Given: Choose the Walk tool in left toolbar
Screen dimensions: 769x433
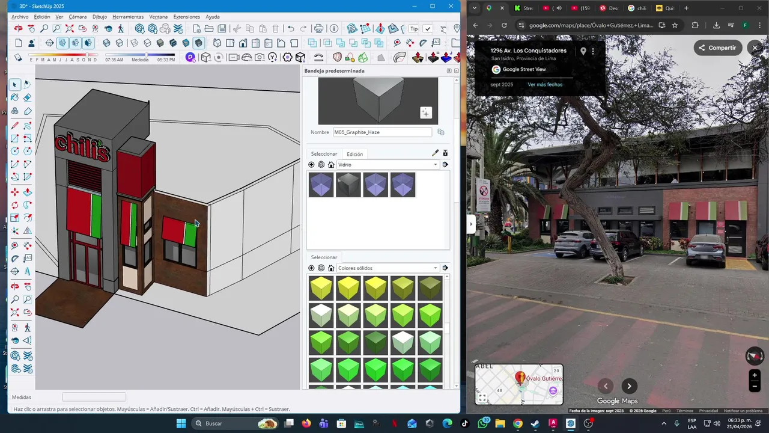Looking at the screenshot, I should coord(28,328).
